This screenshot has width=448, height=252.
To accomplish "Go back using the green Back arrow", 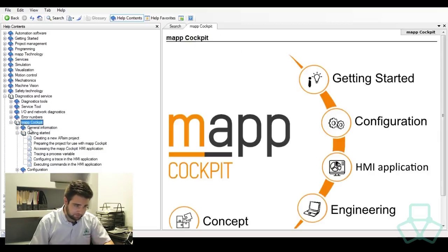I will [12, 18].
